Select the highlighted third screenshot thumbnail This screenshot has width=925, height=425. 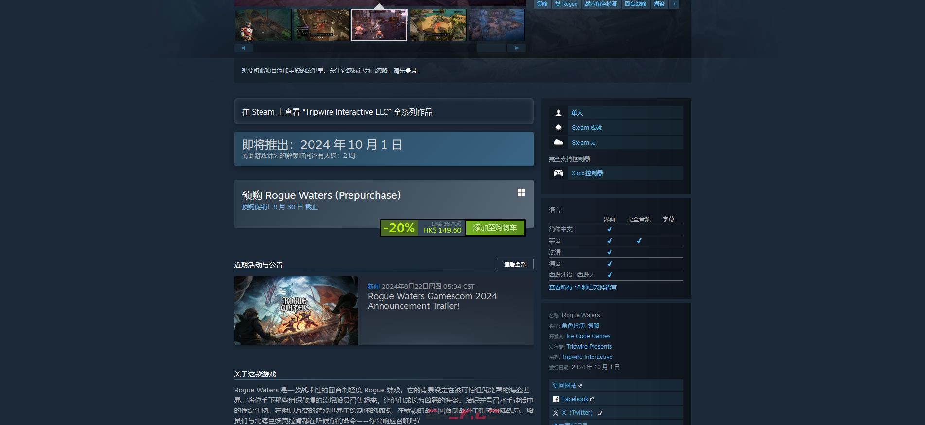[x=379, y=25]
